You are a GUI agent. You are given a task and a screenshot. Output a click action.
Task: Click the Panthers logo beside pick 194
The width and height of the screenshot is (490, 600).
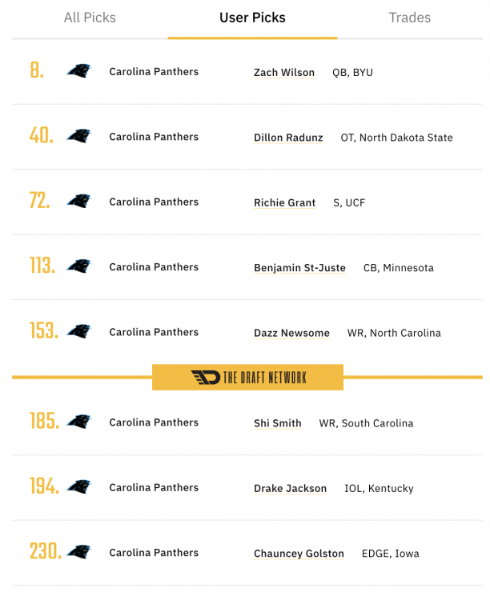point(78,487)
